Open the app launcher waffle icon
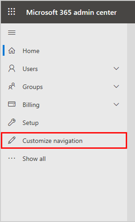The width and height of the screenshot is (135, 222). [12, 12]
